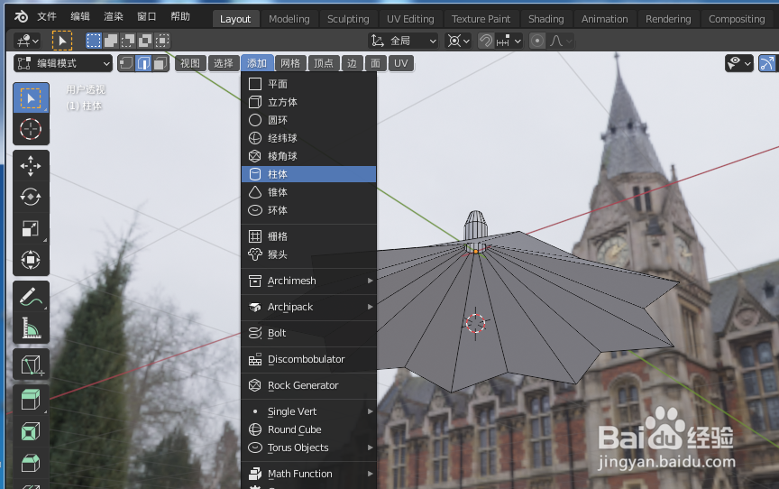Select the Add Cube tool
The image size is (779, 489).
[x=31, y=364]
